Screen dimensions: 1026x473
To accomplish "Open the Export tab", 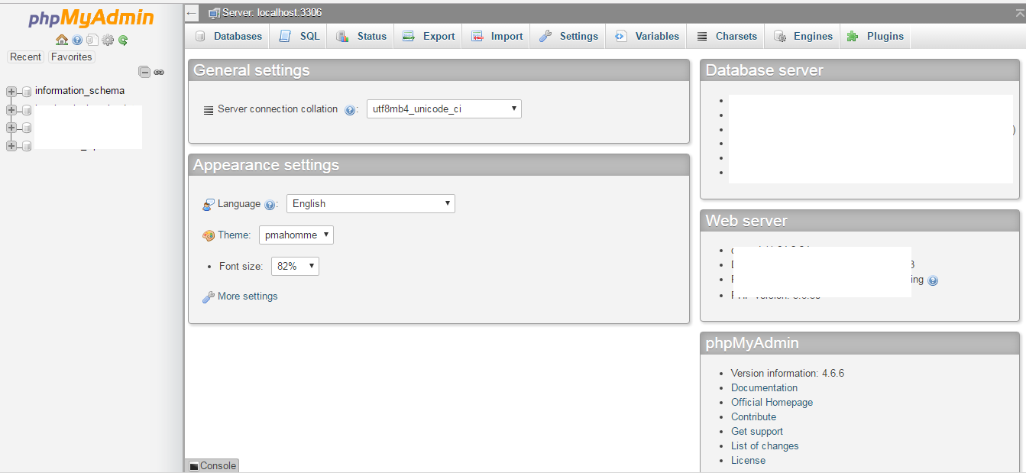I will pos(429,36).
